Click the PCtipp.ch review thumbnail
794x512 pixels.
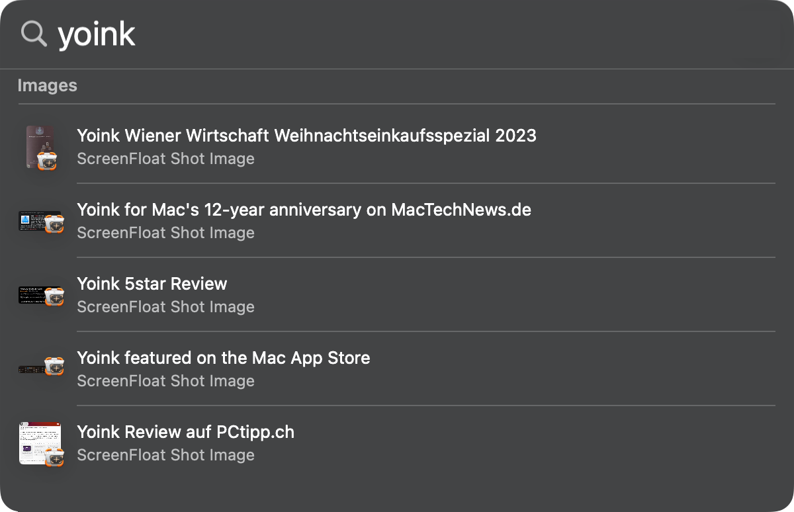41,444
